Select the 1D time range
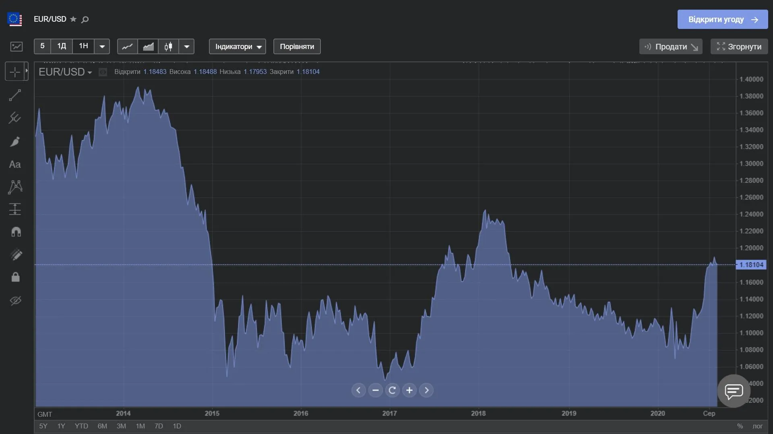The height and width of the screenshot is (434, 773). point(177,426)
